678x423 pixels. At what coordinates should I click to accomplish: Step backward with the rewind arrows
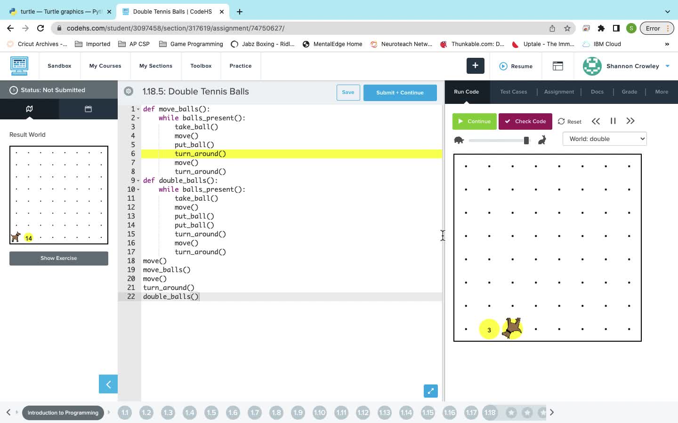coord(596,121)
